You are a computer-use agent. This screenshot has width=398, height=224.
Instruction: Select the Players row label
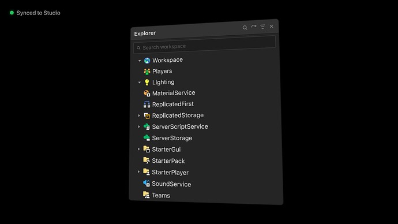coord(162,71)
